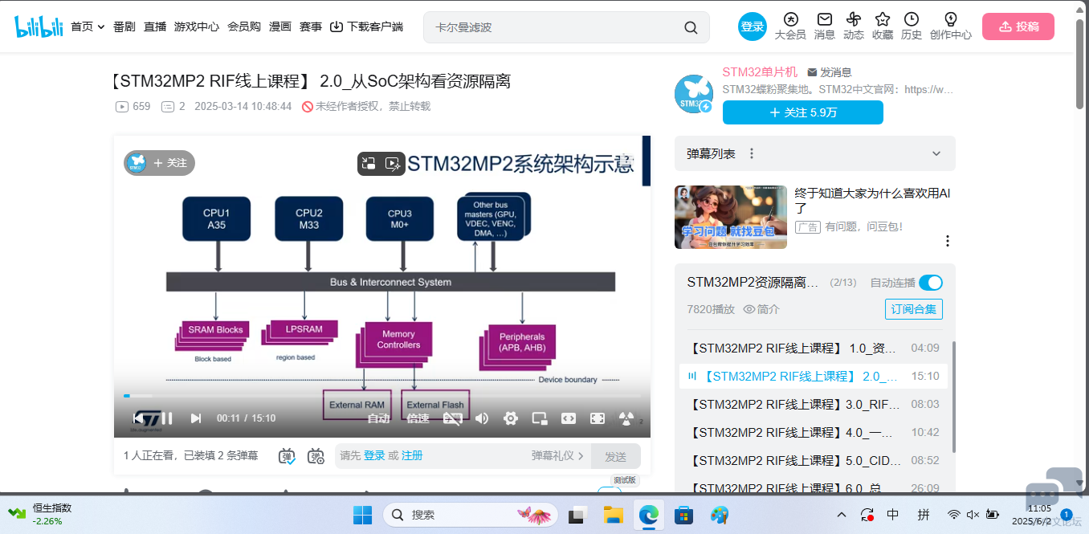Enable picture-in-picture mini player
Viewport: 1089px width, 534px height.
(x=540, y=418)
